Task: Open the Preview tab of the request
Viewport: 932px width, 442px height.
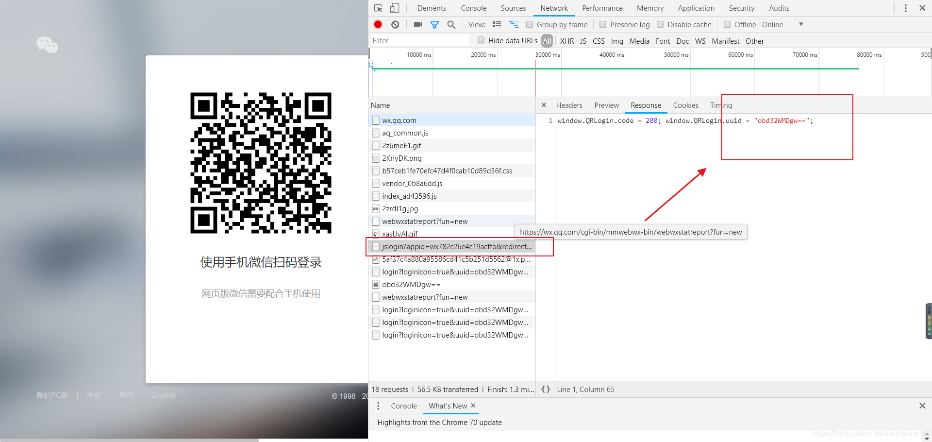Action: (x=606, y=105)
